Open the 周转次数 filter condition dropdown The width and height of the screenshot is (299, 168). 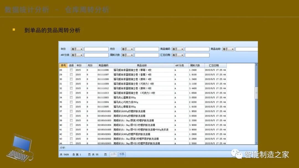(127, 55)
